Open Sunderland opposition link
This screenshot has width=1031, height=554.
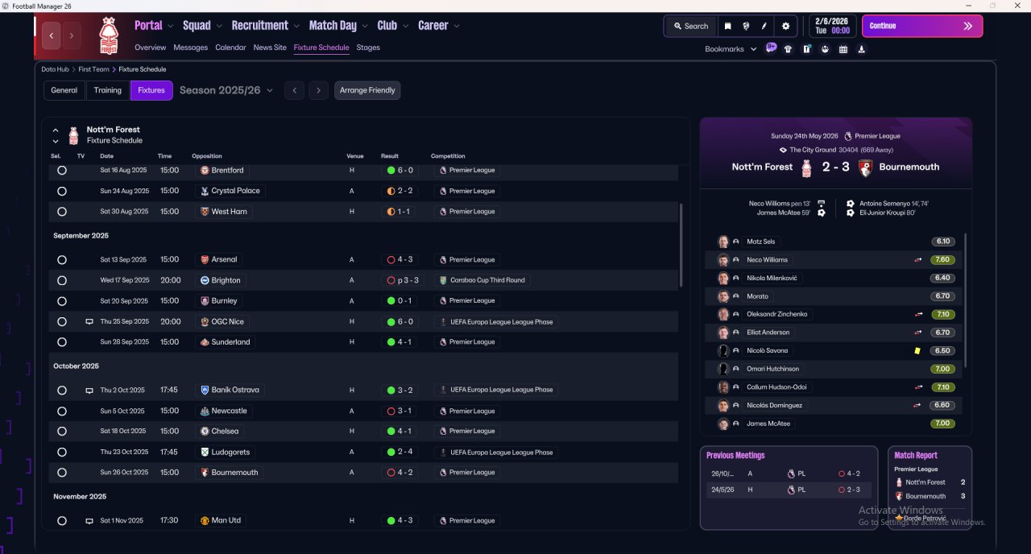tap(225, 342)
